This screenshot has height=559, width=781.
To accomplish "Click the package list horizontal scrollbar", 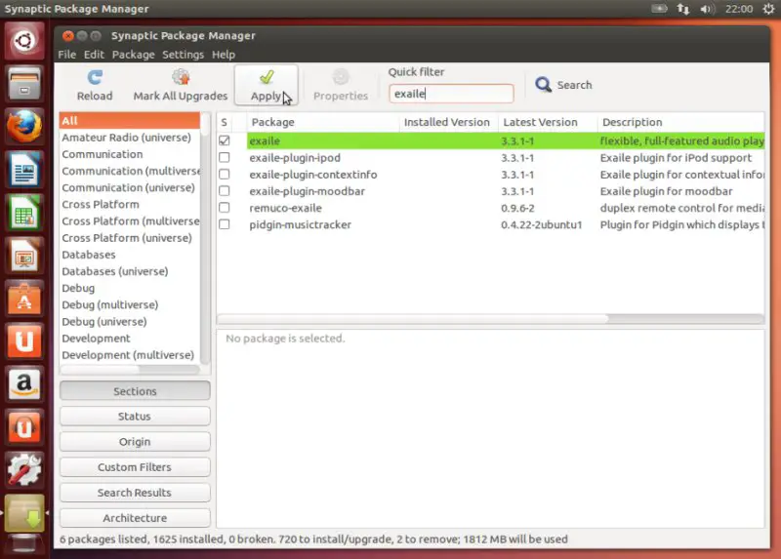I will (412, 319).
